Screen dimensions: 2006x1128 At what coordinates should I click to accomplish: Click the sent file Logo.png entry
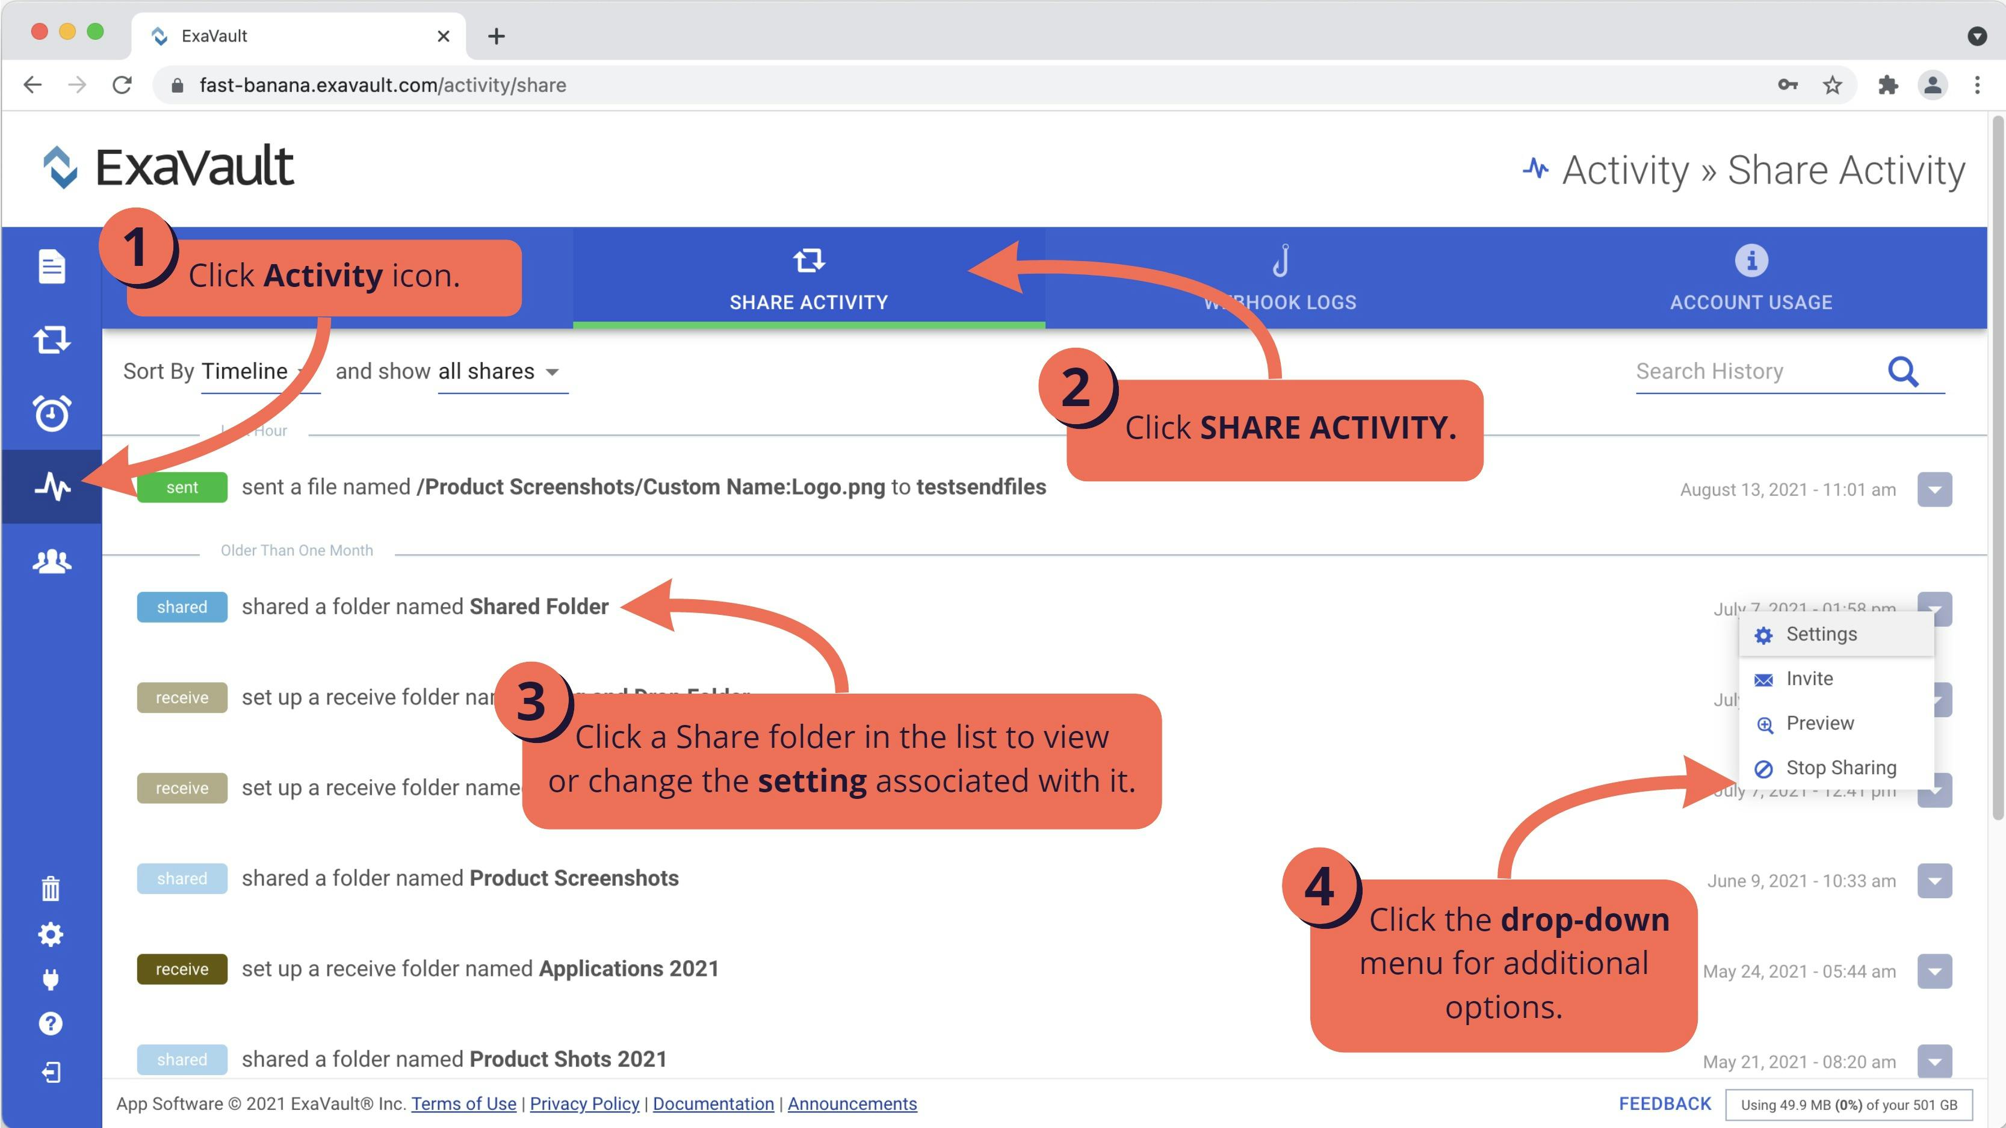tap(643, 487)
